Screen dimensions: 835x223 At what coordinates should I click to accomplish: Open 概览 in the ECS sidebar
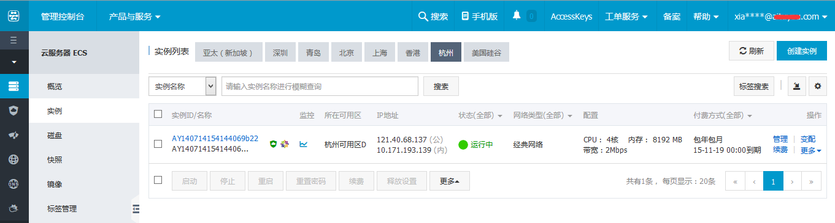(84, 86)
